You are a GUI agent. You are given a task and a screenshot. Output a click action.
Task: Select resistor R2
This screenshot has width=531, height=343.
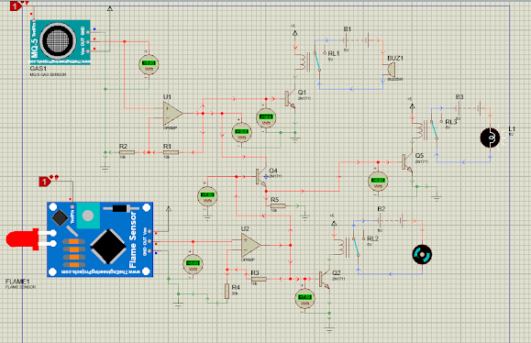point(127,152)
